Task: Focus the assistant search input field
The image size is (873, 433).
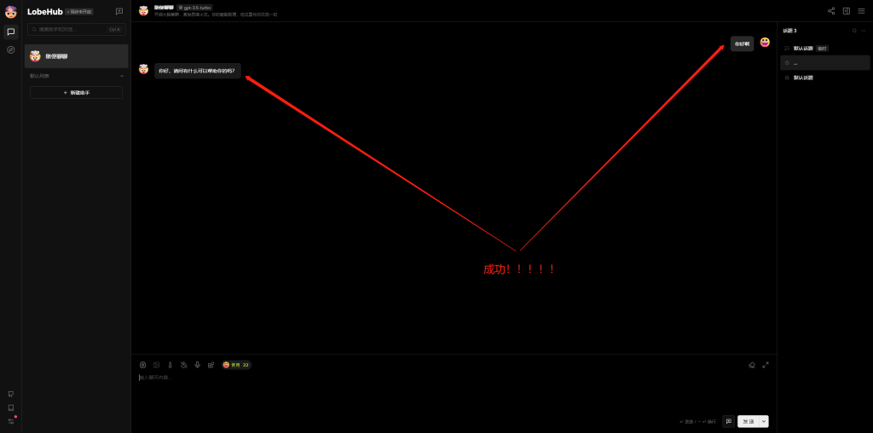Action: tap(72, 29)
